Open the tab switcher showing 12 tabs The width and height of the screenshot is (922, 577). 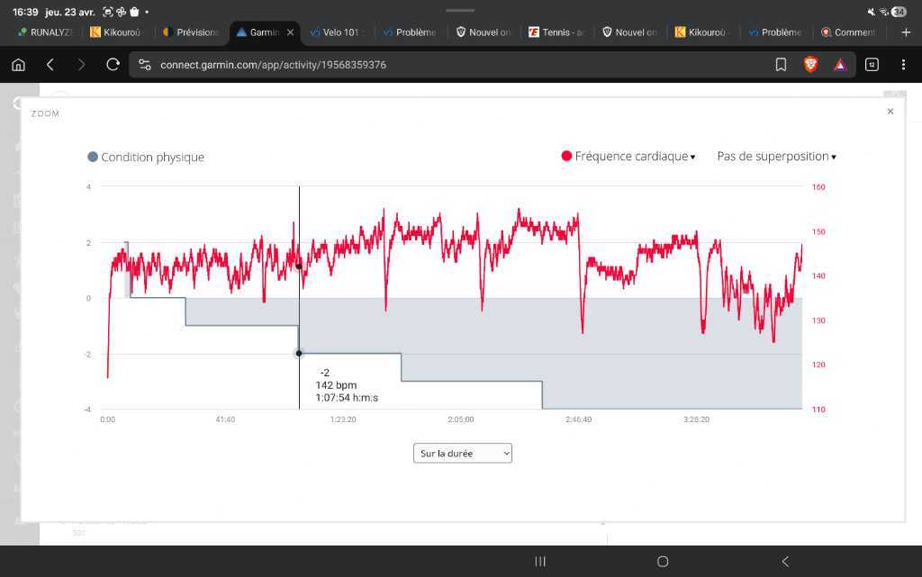click(x=872, y=65)
